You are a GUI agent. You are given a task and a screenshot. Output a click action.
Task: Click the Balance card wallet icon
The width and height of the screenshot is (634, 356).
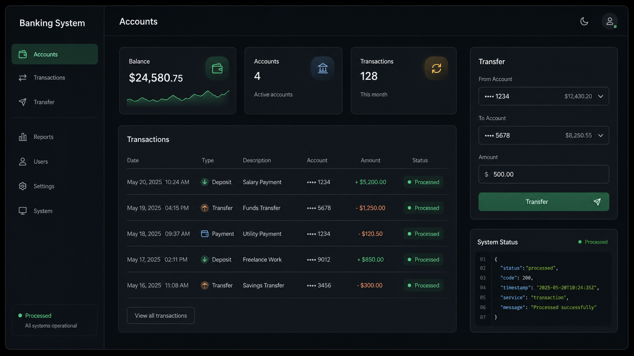(x=217, y=68)
